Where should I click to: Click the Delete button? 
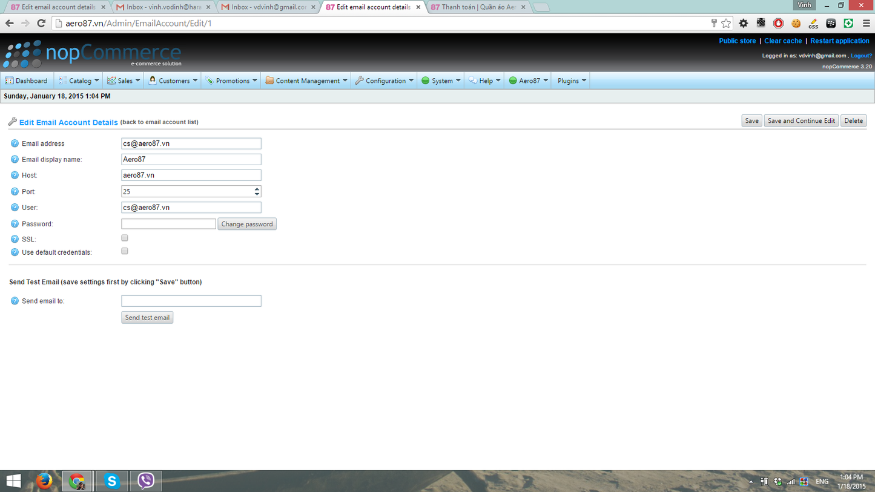click(x=853, y=121)
